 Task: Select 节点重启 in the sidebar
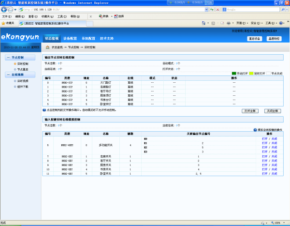click(23, 69)
